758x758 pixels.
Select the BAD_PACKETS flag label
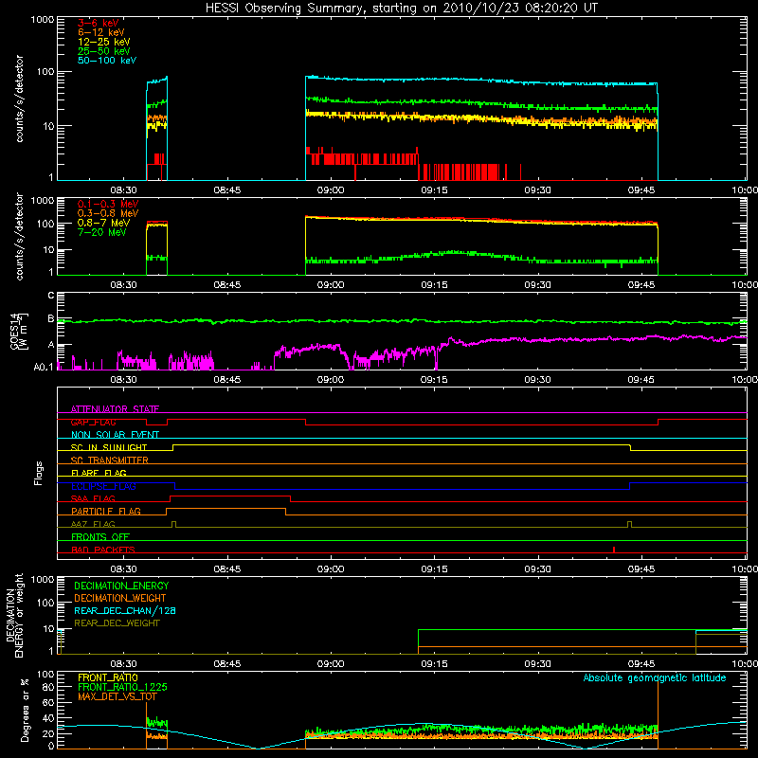pos(103,550)
